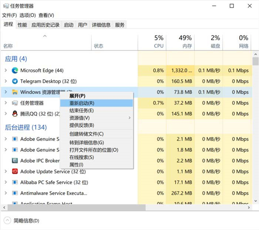
Task: Click the Microsoft Edge process icon
Action: tap(15, 70)
